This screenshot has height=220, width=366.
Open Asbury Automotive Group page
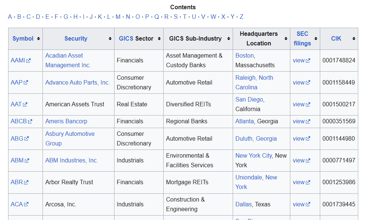[70, 138]
